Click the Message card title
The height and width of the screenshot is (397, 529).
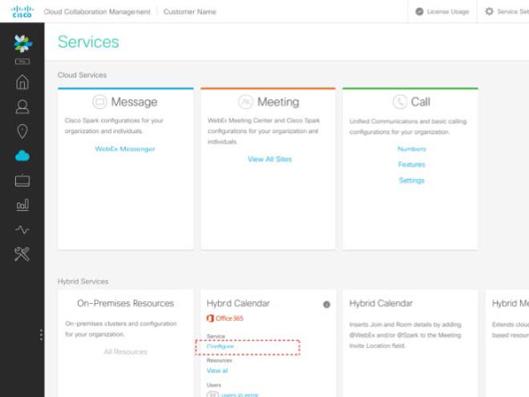pyautogui.click(x=134, y=102)
